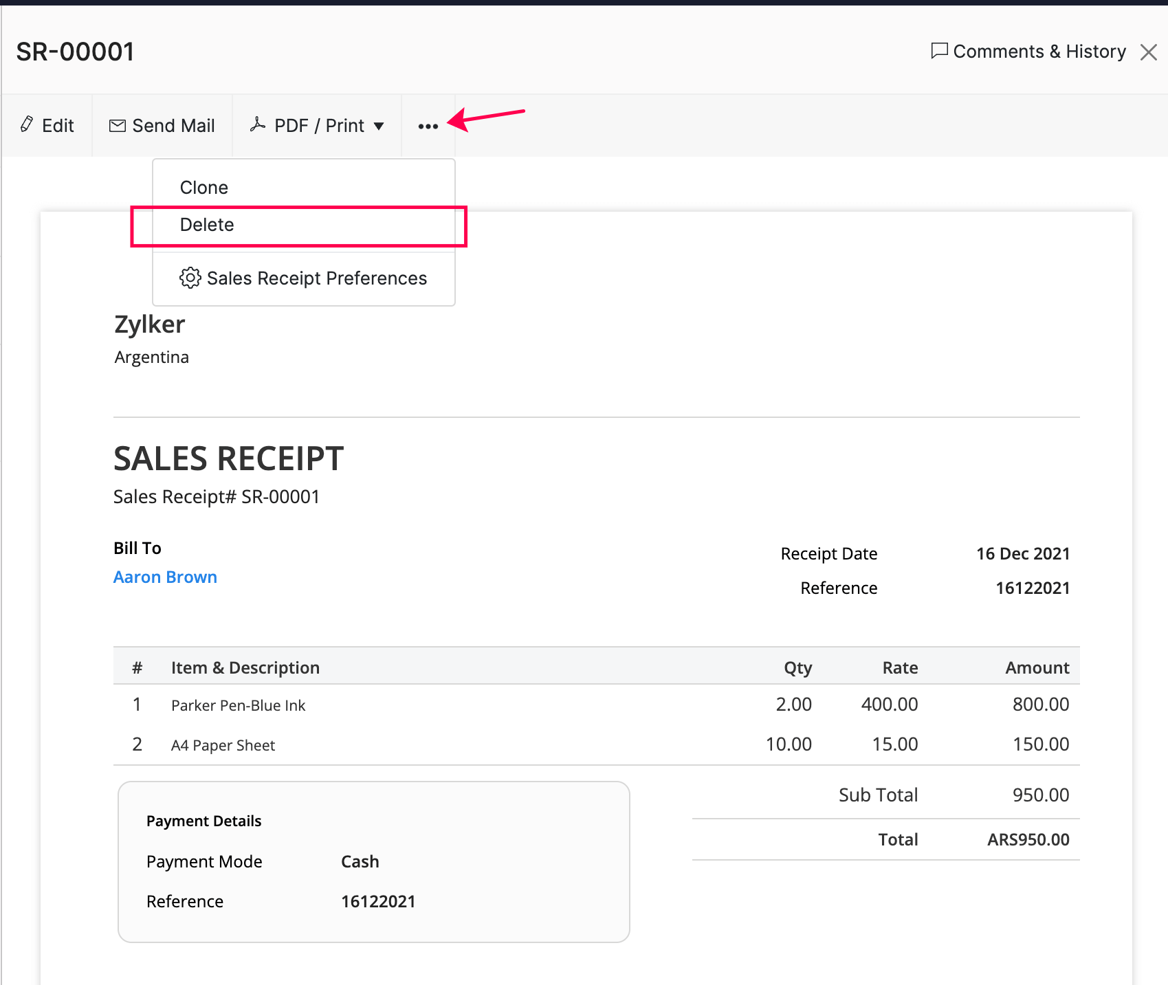Close the SR-00001 receipt view
Screen dimensions: 1168x985
click(x=1149, y=52)
